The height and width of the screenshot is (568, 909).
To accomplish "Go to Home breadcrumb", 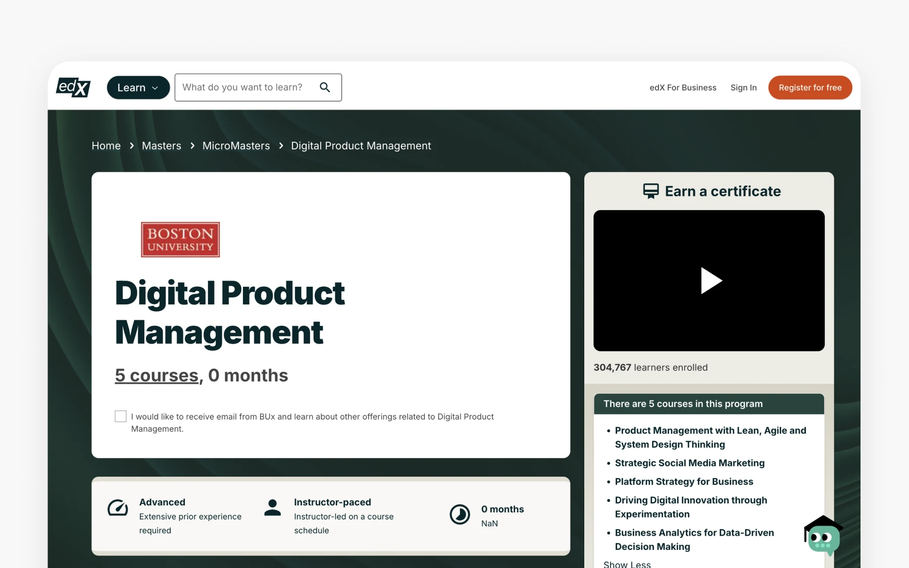I will pos(106,146).
